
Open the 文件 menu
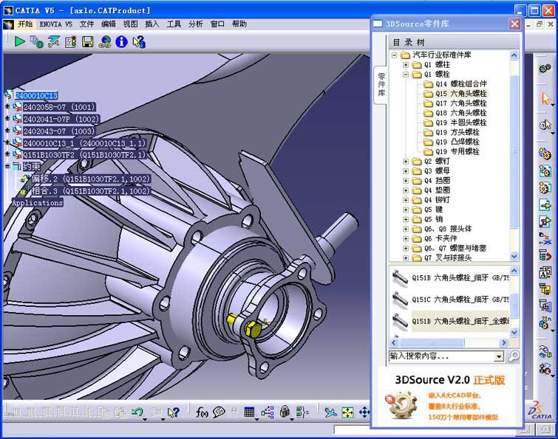pos(86,24)
